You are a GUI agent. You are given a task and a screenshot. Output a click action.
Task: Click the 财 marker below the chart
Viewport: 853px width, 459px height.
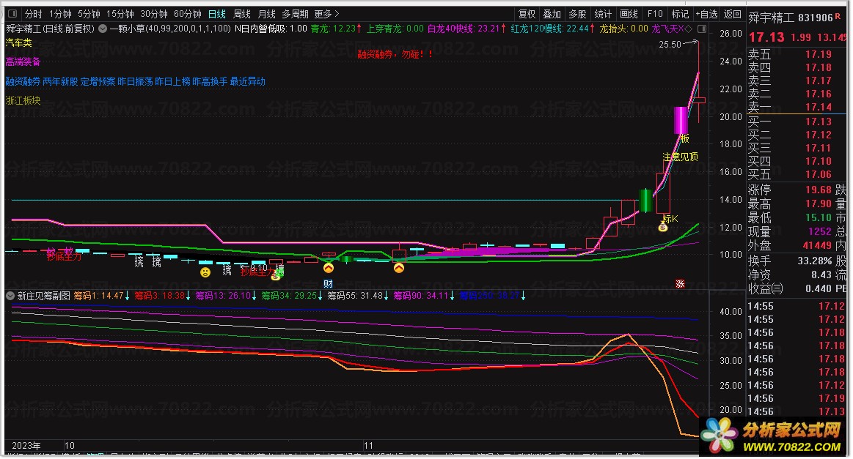(x=328, y=284)
